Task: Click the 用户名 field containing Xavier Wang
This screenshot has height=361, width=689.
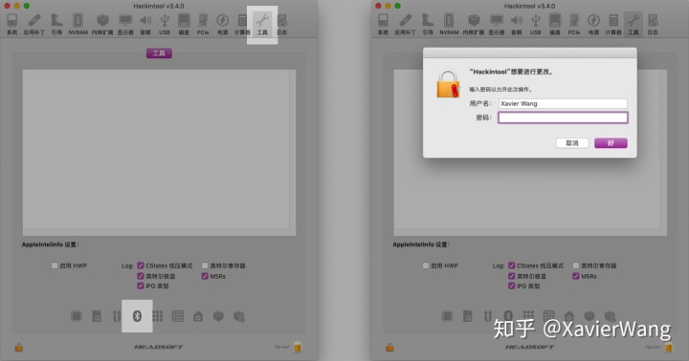Action: click(563, 103)
